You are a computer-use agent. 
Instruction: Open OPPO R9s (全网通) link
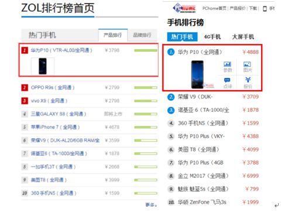pyautogui.click(x=53, y=87)
